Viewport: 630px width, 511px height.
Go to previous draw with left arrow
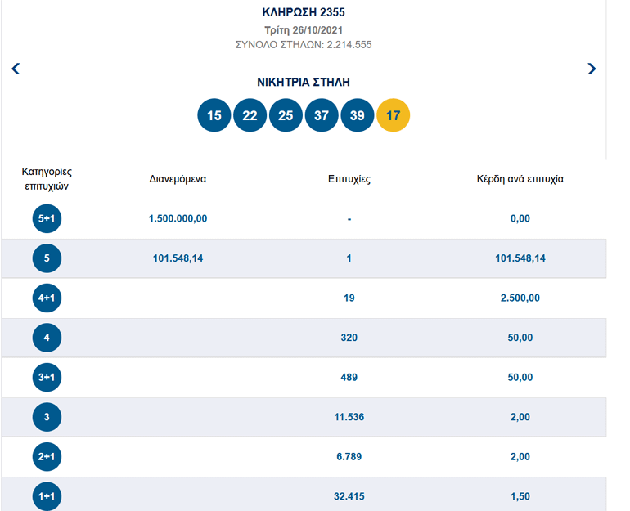coord(16,69)
